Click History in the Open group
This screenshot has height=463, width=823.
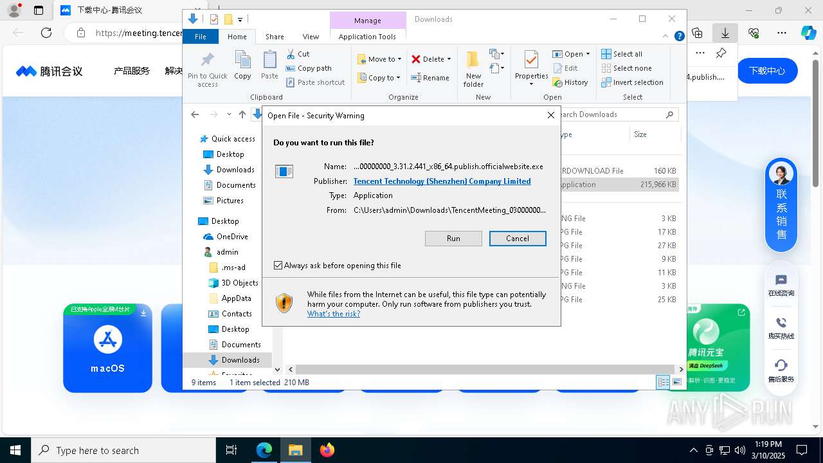(570, 82)
